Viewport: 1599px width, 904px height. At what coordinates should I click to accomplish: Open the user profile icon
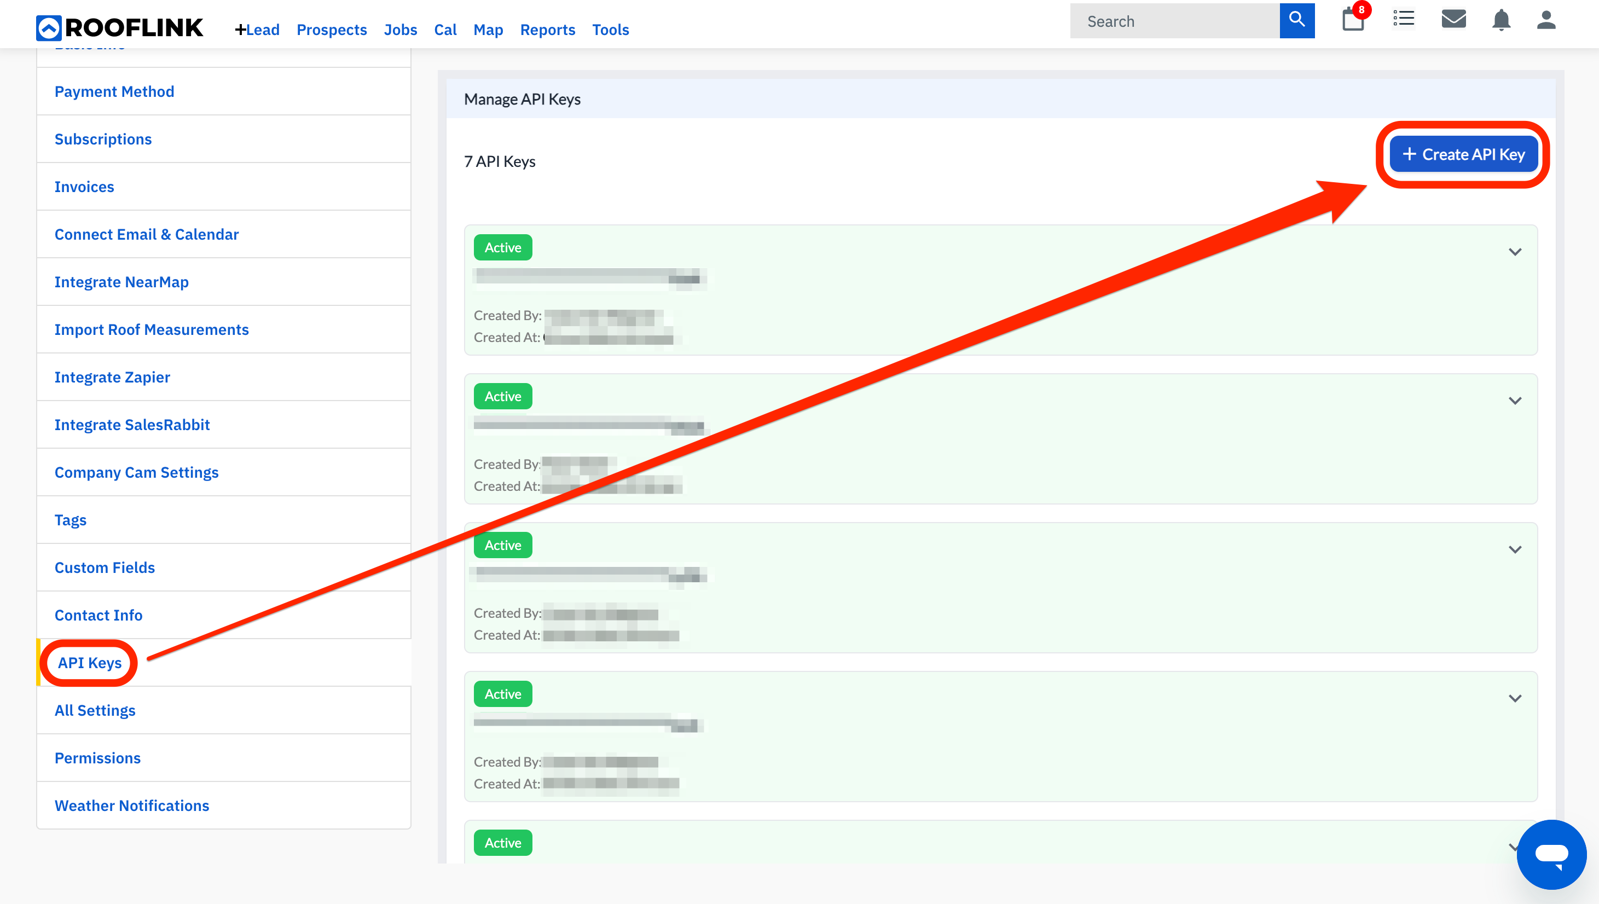[1546, 20]
